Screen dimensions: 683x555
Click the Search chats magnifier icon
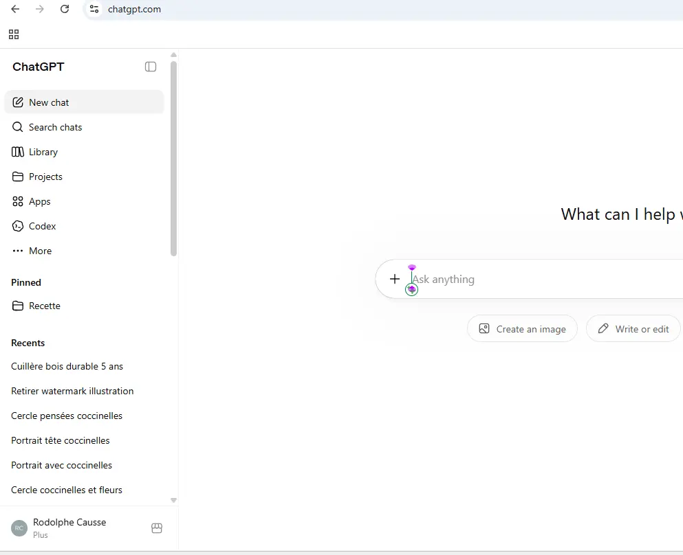[17, 127]
